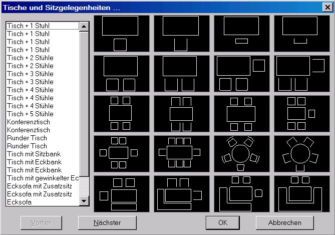The image size is (335, 235).
Task: Select round table with five curved-back armchairs
Action: click(242, 154)
